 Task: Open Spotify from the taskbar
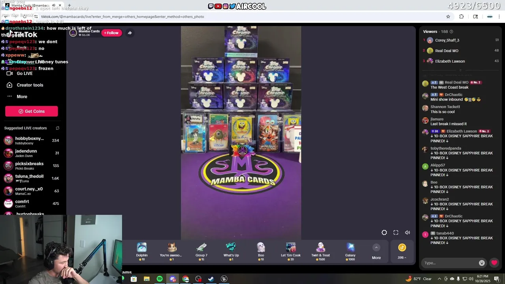coord(159,279)
